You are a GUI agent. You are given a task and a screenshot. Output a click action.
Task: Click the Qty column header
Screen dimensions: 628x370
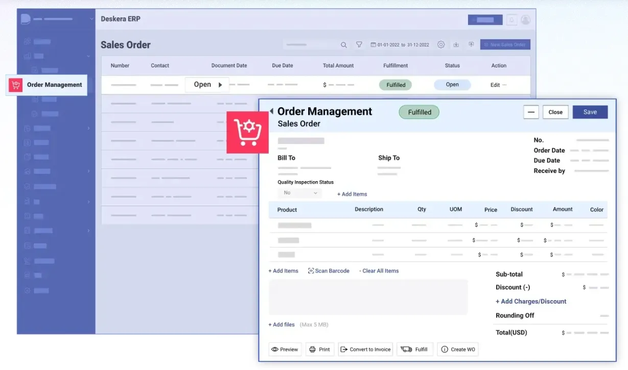[422, 209]
